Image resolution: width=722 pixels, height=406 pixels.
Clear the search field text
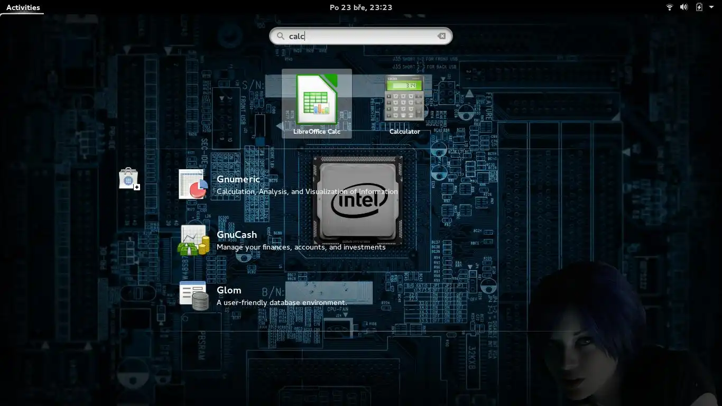pyautogui.click(x=441, y=36)
